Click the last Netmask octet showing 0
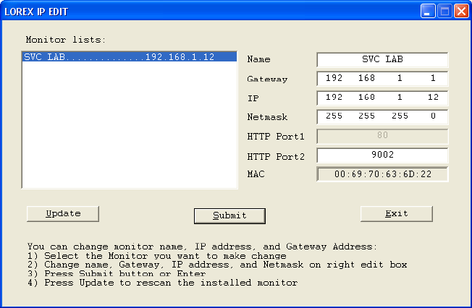The image size is (472, 308). (x=432, y=116)
